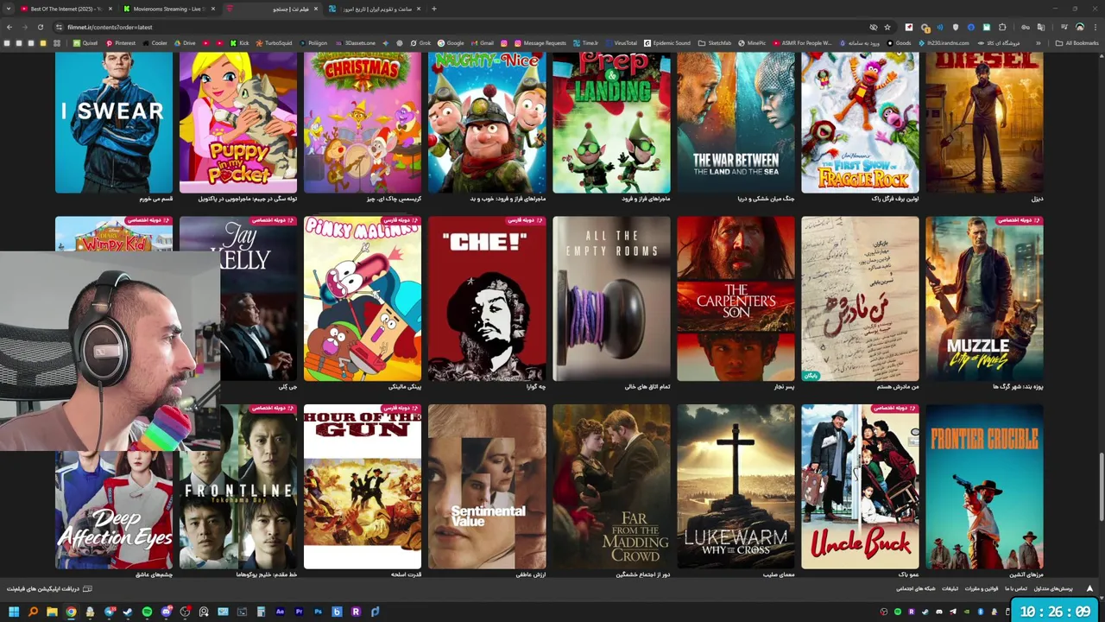Open the Gmail bookmark
This screenshot has height=622, width=1105.
click(483, 42)
